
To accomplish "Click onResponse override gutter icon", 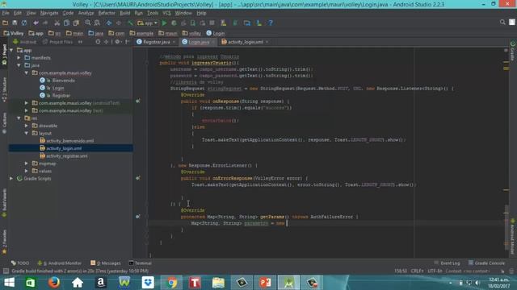I will click(x=138, y=101).
